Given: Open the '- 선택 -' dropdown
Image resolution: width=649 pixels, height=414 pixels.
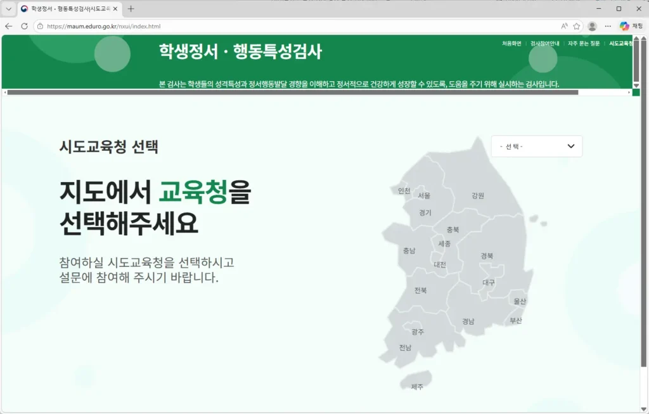Looking at the screenshot, I should click(536, 146).
